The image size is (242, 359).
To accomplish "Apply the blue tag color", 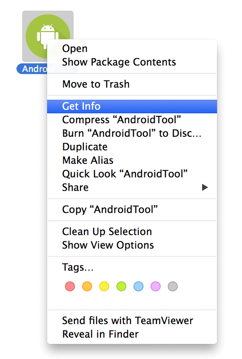I will coord(138,286).
